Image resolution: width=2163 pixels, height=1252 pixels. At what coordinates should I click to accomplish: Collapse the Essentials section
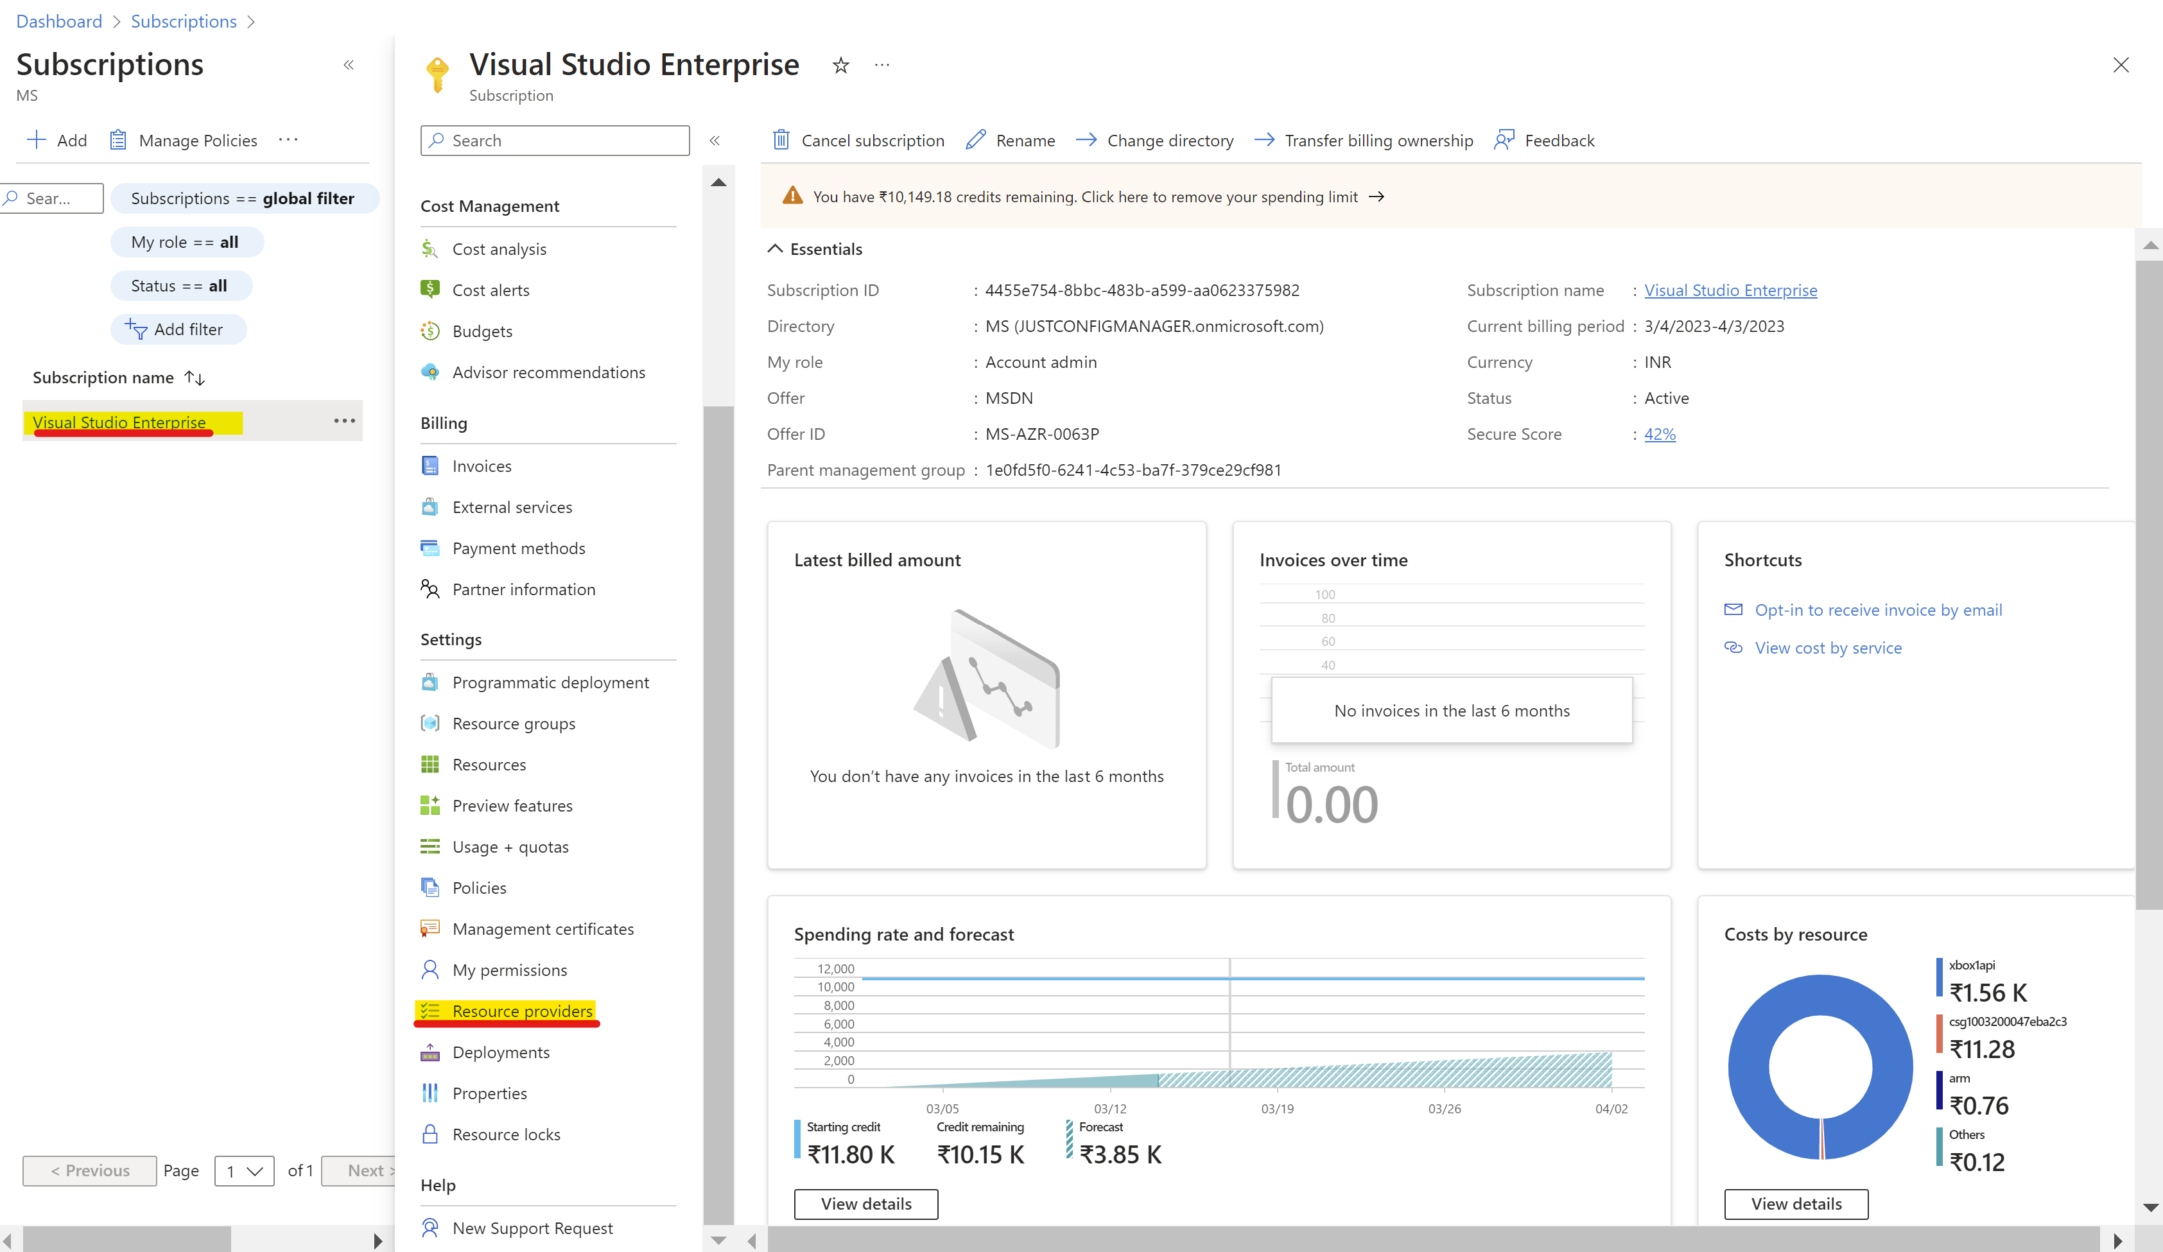click(775, 249)
